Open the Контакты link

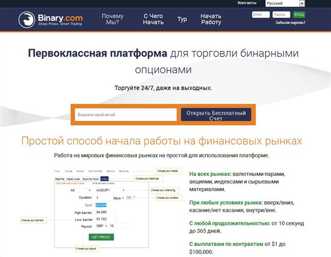tap(247, 3)
